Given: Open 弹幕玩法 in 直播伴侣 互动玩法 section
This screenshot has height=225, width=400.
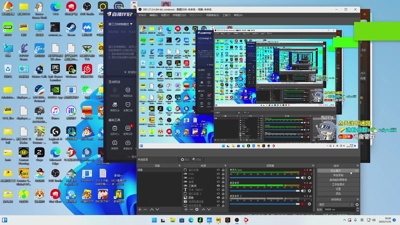Looking at the screenshot, I should tap(115, 106).
